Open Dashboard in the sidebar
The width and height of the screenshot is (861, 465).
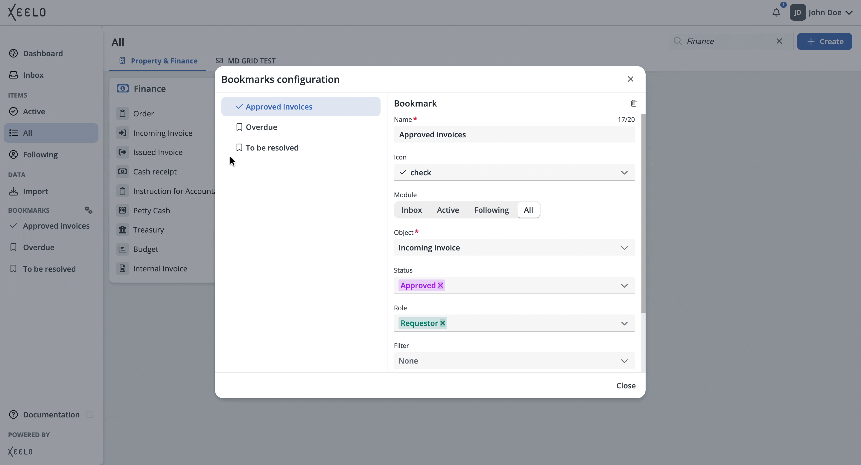(x=51, y=54)
